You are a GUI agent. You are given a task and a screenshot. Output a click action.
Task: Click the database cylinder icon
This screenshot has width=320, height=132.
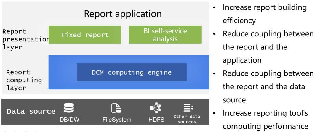coord(69,108)
